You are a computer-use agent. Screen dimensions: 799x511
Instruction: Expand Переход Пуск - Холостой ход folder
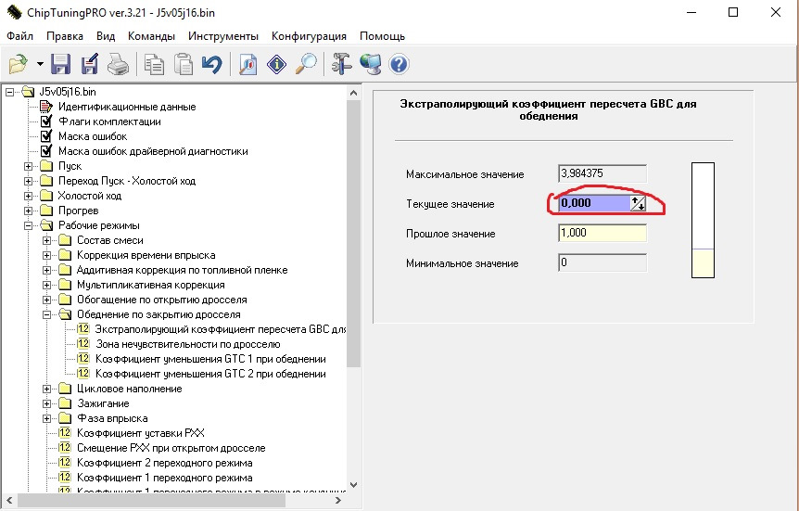click(29, 181)
